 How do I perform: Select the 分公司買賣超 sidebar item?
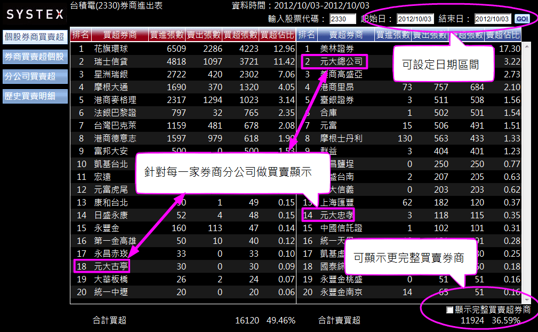pyautogui.click(x=35, y=76)
